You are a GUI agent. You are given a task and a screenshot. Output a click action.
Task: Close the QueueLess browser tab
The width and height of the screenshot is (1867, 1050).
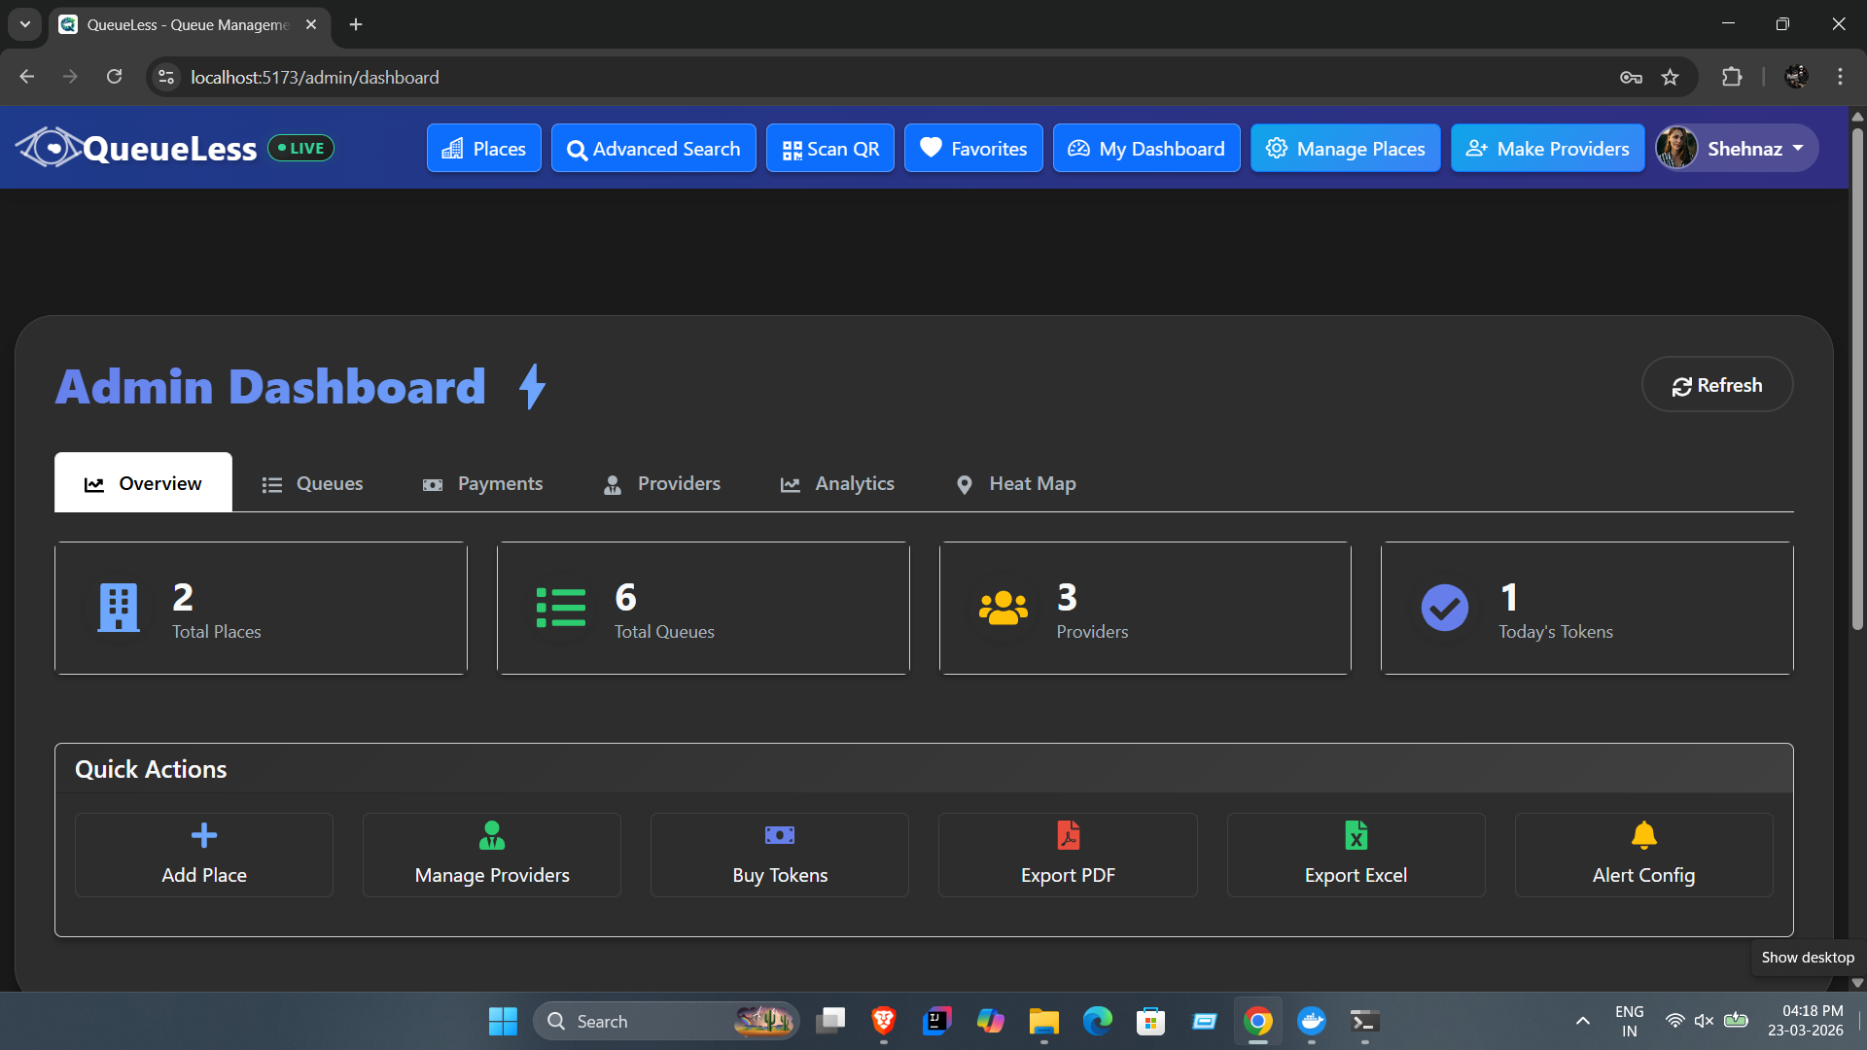tap(311, 24)
